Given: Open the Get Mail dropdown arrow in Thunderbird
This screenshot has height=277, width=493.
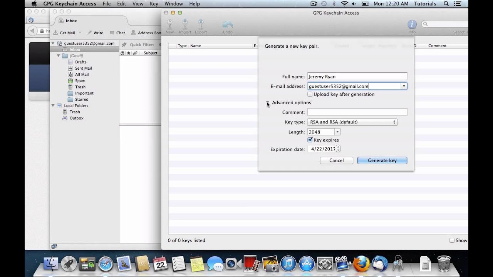Looking at the screenshot, I should click(x=80, y=33).
